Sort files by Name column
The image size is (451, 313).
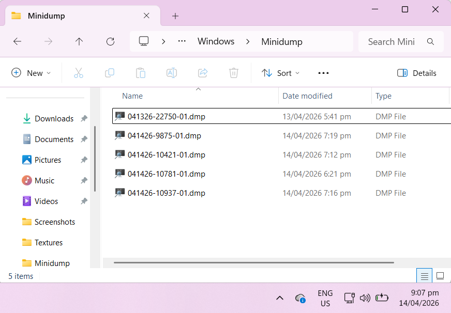(132, 96)
